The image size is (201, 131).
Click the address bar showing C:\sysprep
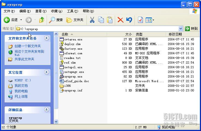click(97, 29)
